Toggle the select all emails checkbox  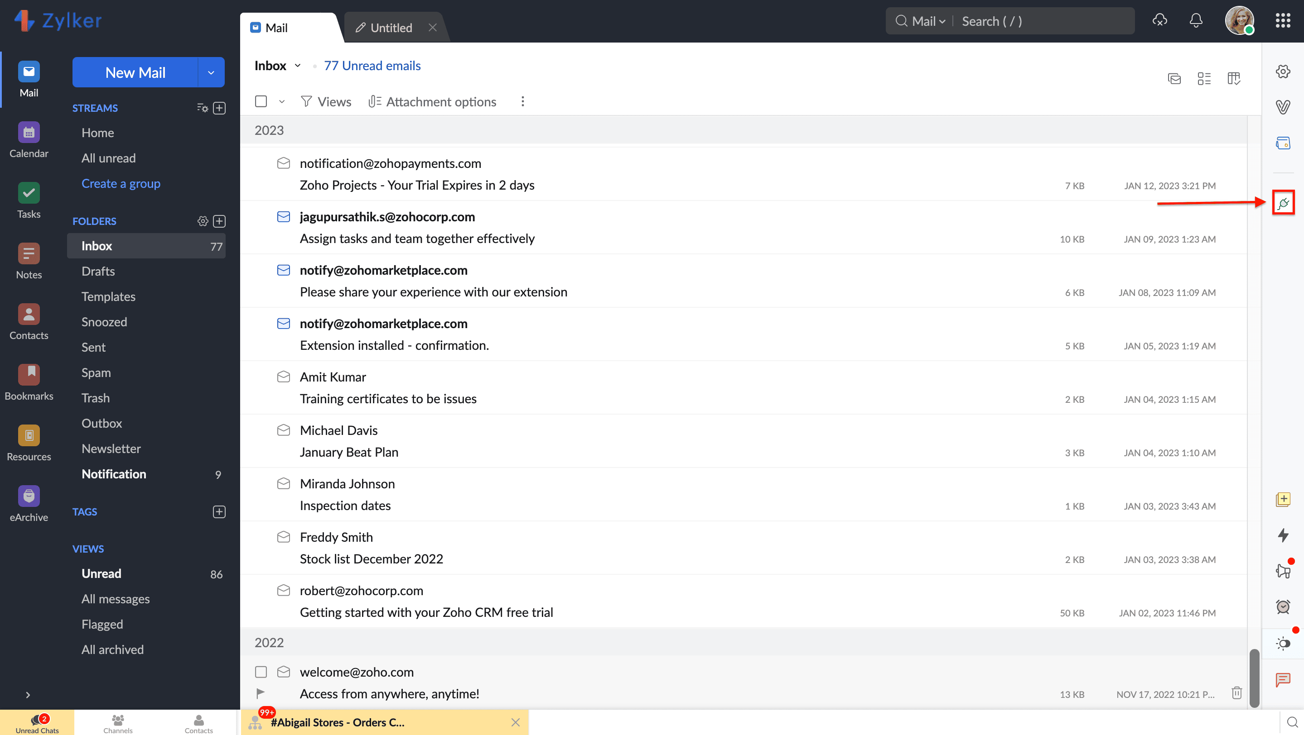pos(261,102)
